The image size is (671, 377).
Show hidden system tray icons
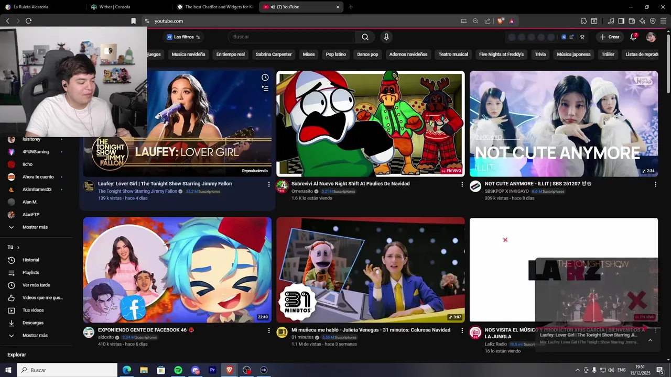pyautogui.click(x=578, y=370)
